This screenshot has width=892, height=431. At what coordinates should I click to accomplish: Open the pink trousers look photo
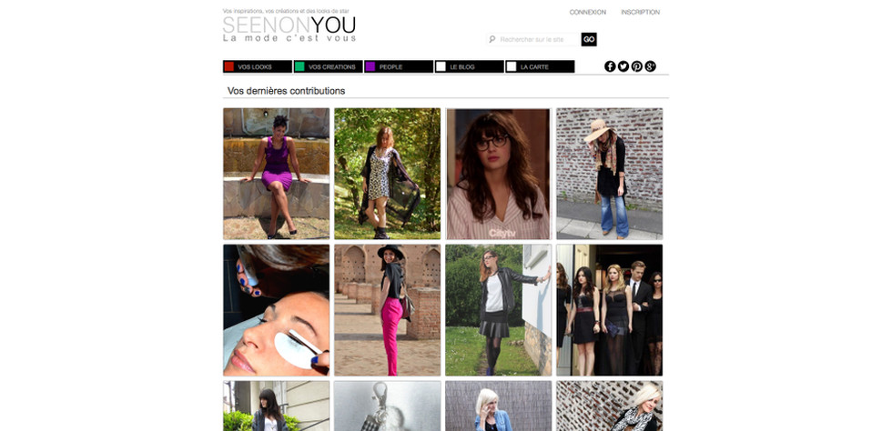pos(388,310)
